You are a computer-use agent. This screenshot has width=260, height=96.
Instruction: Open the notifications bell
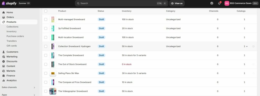point(219,3)
